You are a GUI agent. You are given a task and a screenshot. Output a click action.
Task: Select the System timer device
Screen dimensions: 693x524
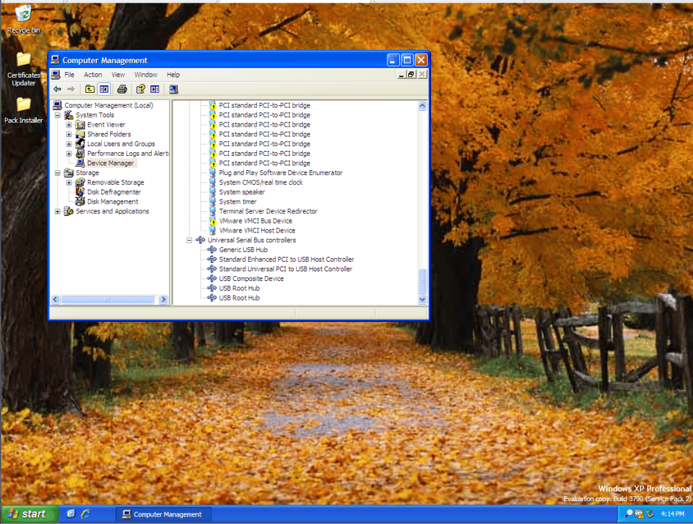[x=238, y=201]
